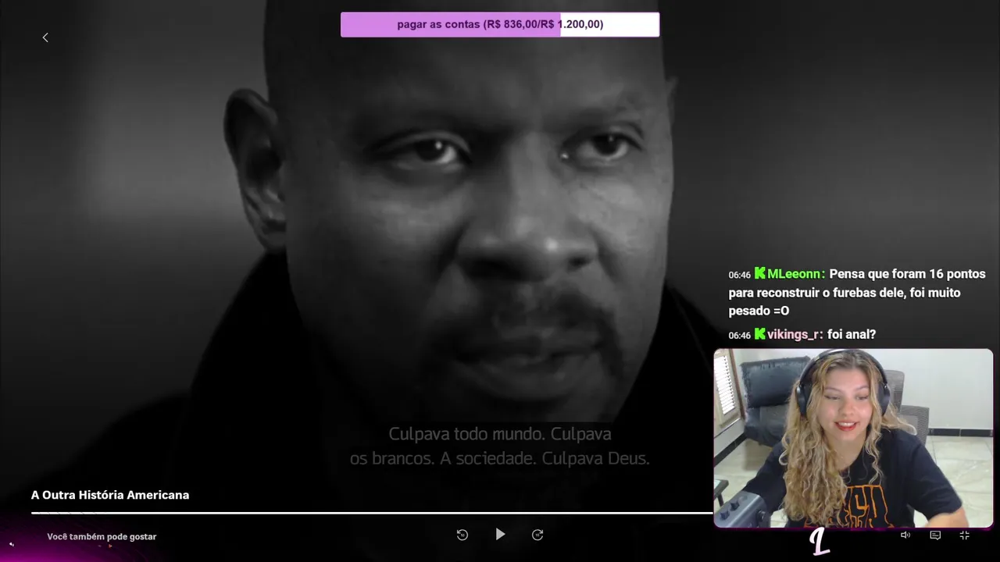
Task: Exit fullscreen mode
Action: click(x=965, y=535)
